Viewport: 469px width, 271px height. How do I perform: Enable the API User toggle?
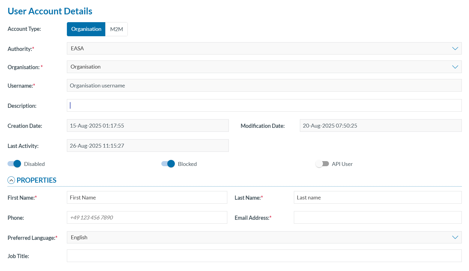pos(322,164)
